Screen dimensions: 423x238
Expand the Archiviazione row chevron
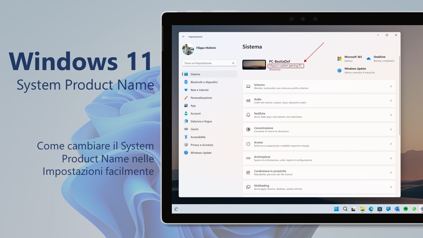coord(391,158)
